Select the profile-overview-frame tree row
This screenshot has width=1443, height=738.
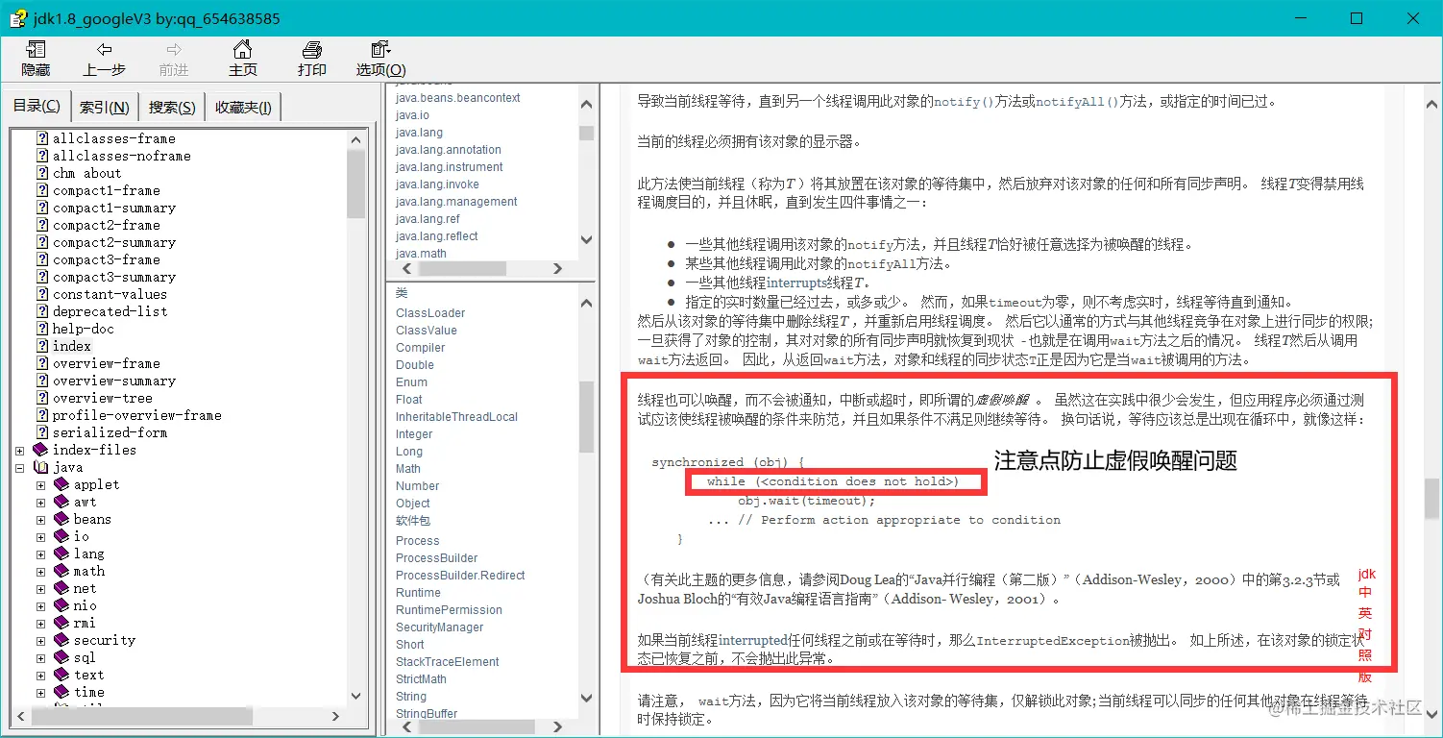(x=136, y=415)
